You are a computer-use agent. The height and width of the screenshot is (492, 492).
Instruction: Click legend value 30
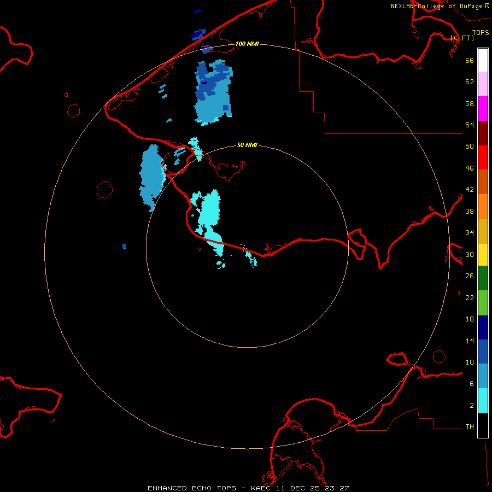(x=470, y=254)
